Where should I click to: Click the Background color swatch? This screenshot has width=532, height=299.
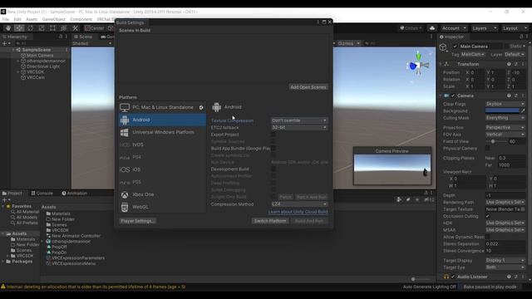click(502, 110)
